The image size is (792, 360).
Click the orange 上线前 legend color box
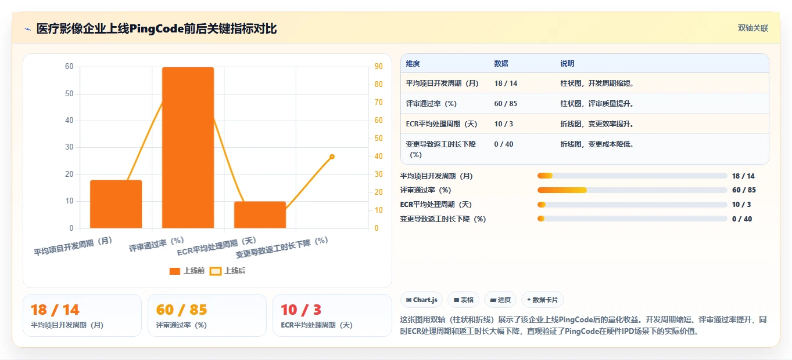tap(175, 271)
